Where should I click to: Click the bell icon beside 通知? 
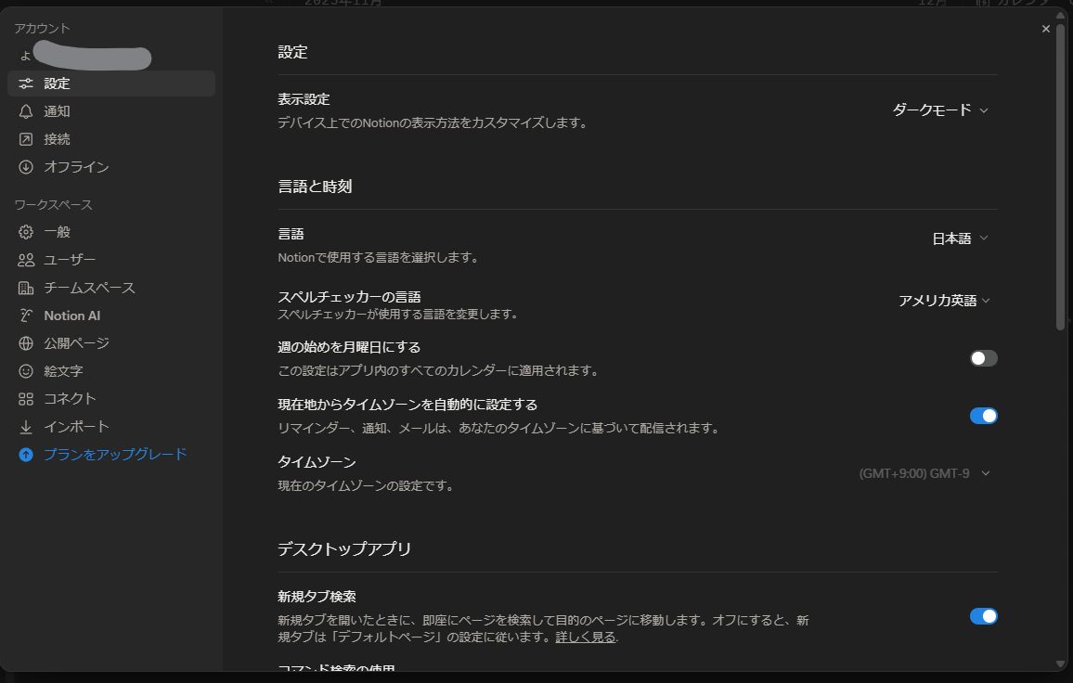(26, 111)
